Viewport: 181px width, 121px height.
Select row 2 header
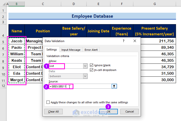pyautogui.click(x=3, y=17)
